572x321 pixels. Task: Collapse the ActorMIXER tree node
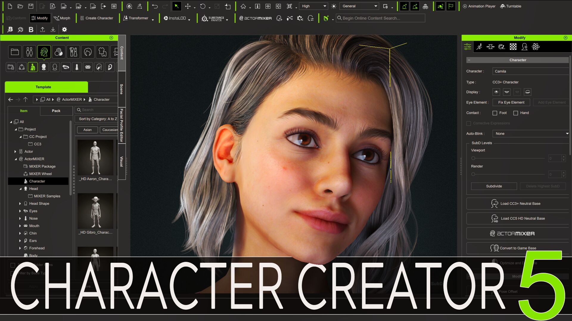pos(16,159)
